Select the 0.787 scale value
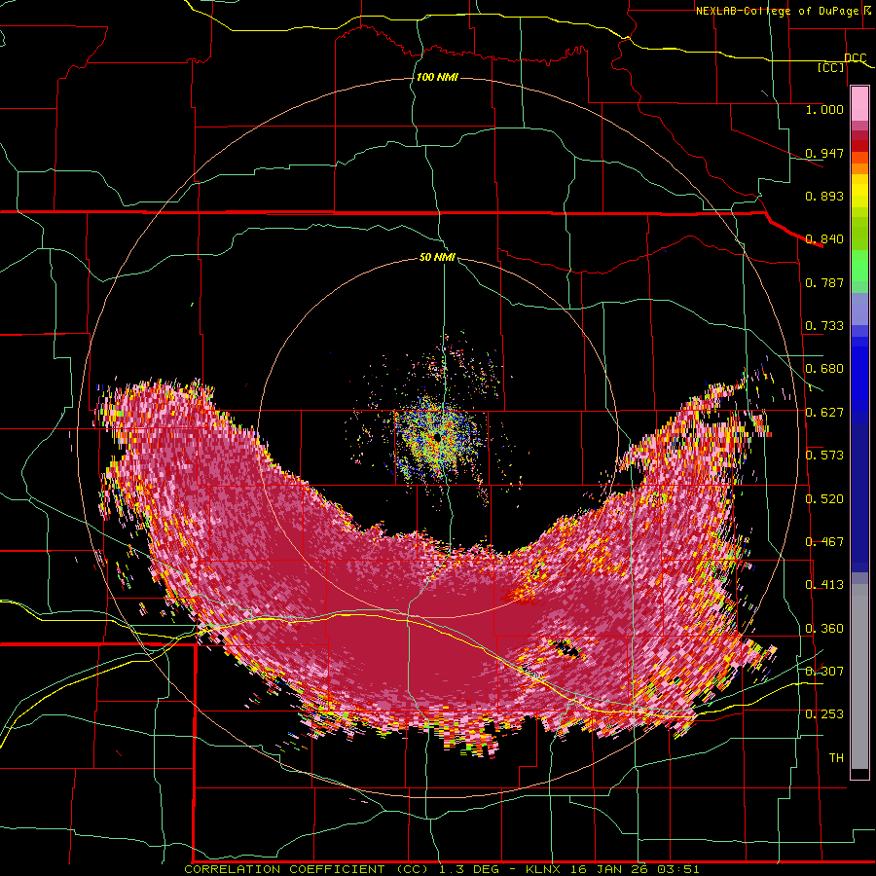This screenshot has height=876, width=876. point(824,282)
